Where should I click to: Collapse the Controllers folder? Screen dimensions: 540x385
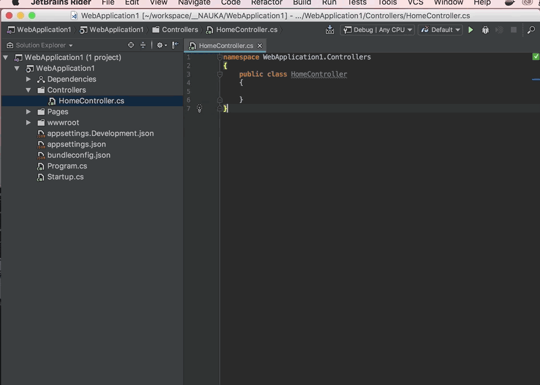(x=29, y=90)
